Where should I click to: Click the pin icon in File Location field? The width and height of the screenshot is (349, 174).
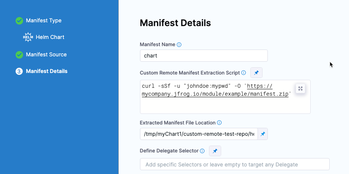pyautogui.click(x=263, y=134)
